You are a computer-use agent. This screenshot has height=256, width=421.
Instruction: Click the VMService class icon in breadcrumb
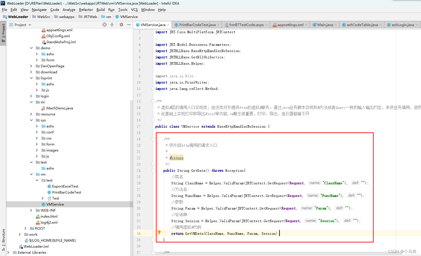click(x=117, y=17)
